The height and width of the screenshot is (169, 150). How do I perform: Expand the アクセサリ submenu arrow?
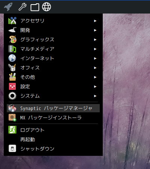tap(95, 21)
